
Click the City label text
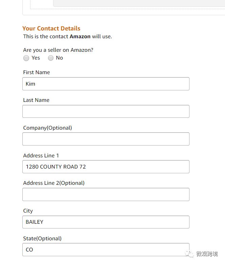(x=28, y=211)
